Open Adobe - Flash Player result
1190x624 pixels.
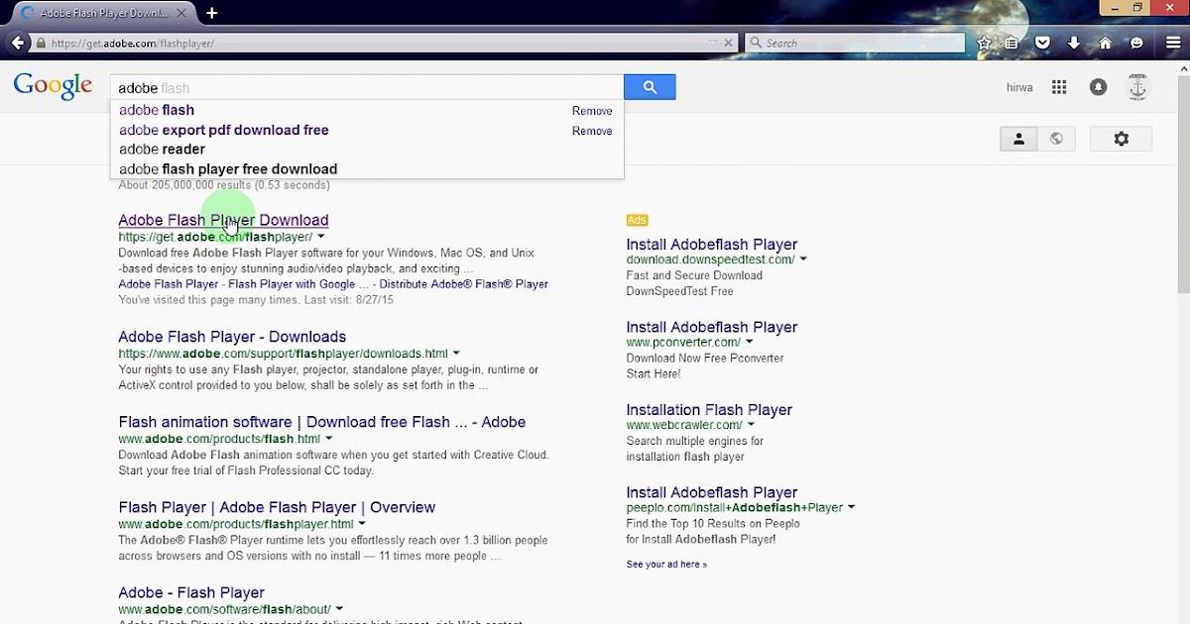point(192,592)
